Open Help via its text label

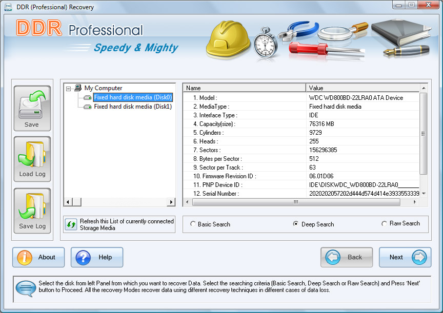pos(105,257)
